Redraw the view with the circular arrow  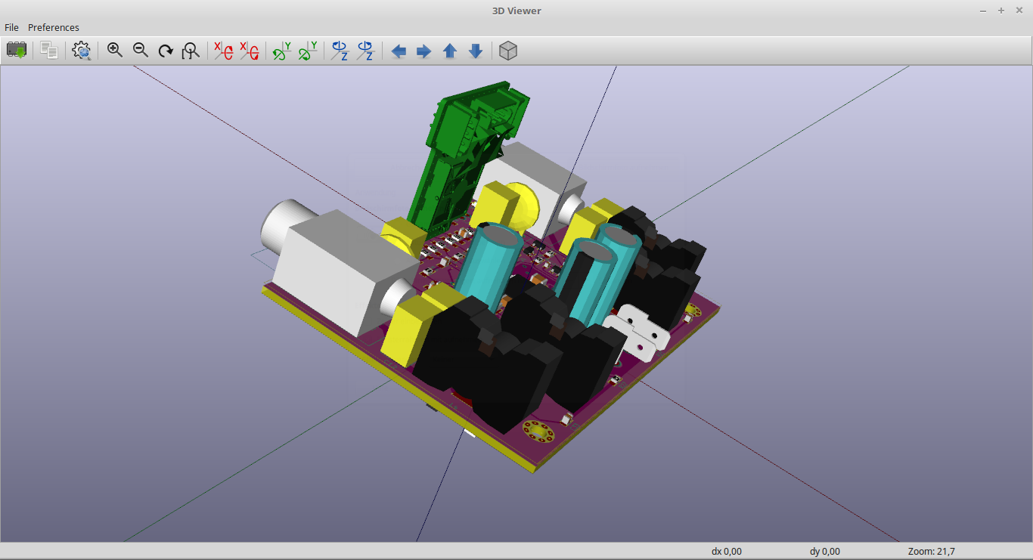point(166,51)
